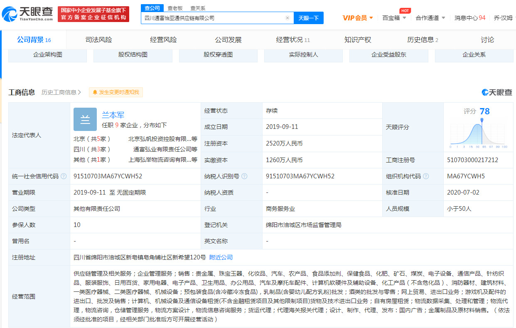This screenshot has height=328, width=516.
Task: Click the TianYanCha logo at top left
Action: [x=27, y=14]
